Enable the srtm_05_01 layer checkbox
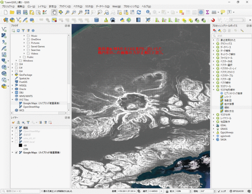252x194 pixels. (16, 138)
